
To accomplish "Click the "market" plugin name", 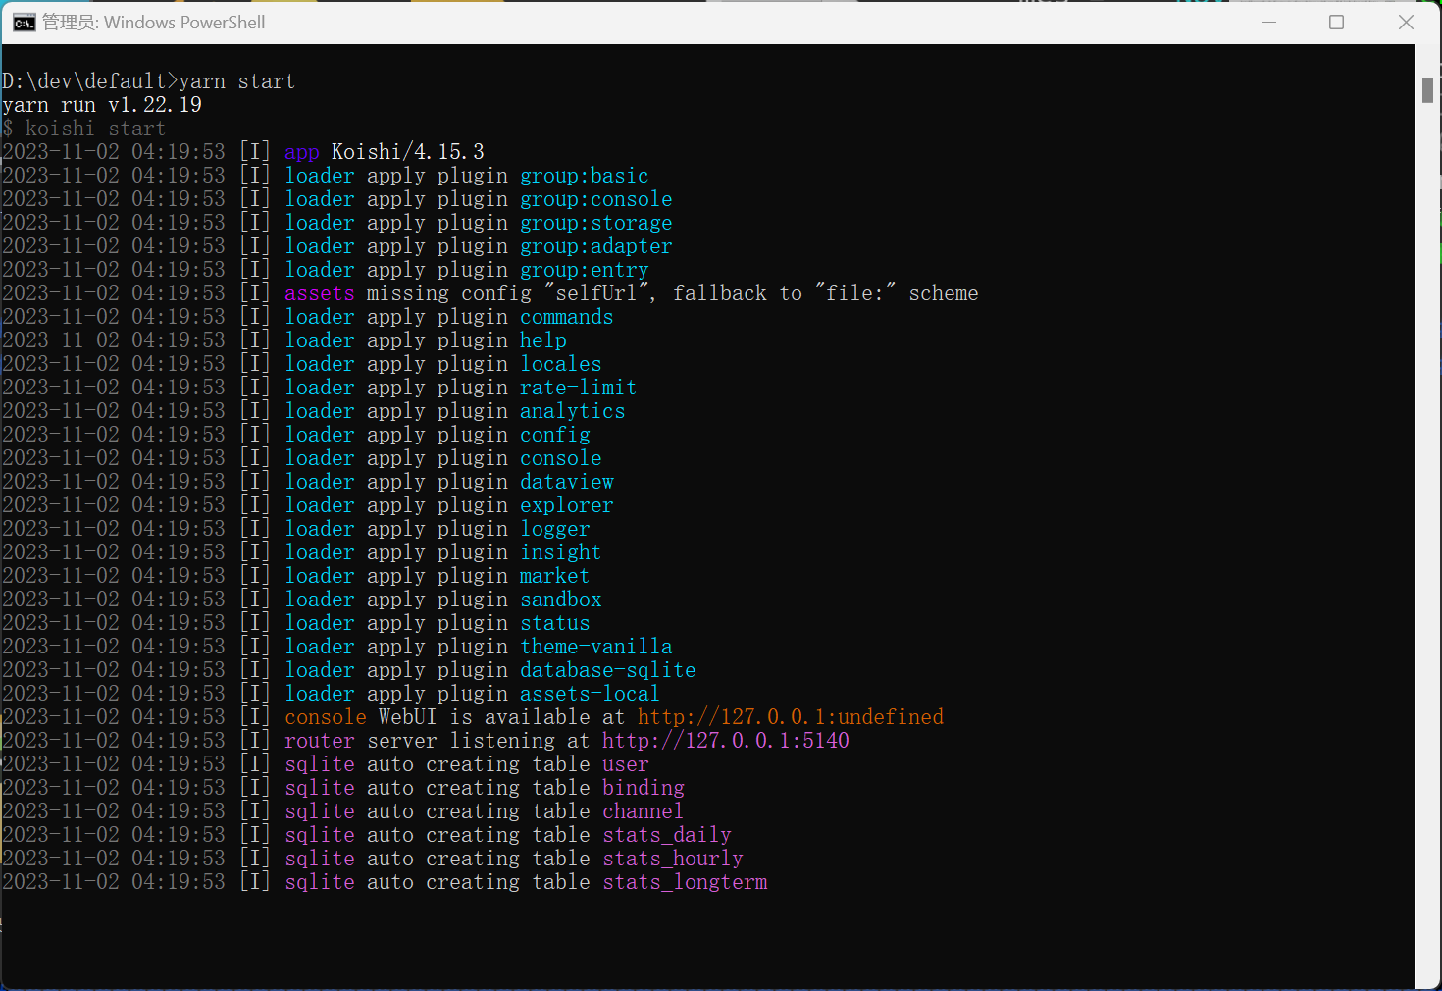I will pos(555,576).
